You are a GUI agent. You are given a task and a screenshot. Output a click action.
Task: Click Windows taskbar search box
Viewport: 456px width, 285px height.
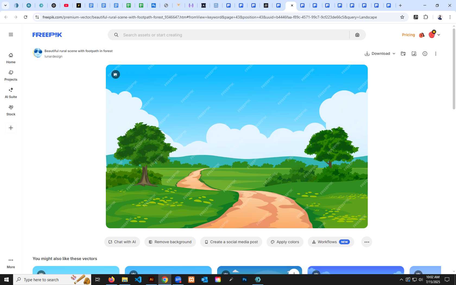point(52,280)
